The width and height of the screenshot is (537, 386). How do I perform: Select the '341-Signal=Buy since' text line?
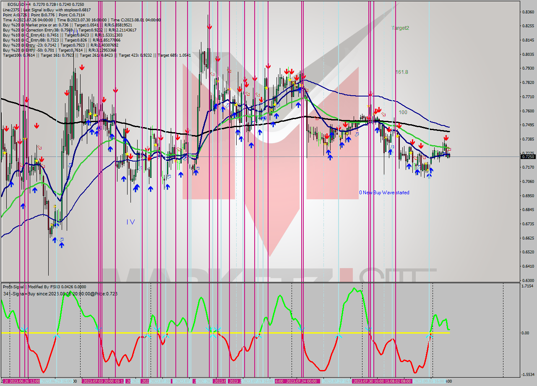click(x=60, y=294)
